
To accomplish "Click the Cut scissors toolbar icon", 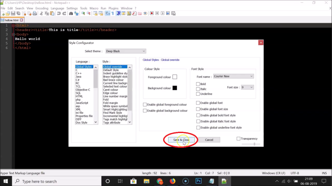I will click(x=41, y=14).
